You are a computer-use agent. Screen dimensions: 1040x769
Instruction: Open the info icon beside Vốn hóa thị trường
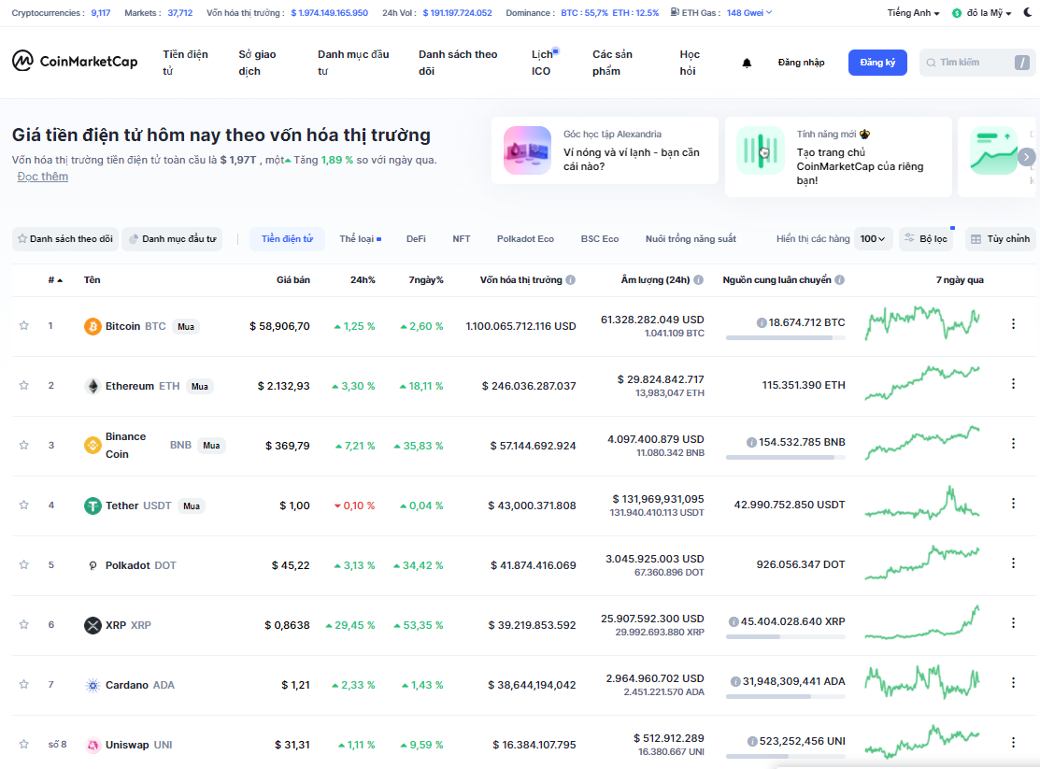pos(570,280)
